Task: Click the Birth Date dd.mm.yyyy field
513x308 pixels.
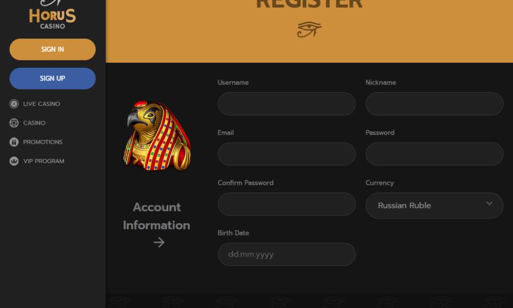Action: [x=287, y=254]
